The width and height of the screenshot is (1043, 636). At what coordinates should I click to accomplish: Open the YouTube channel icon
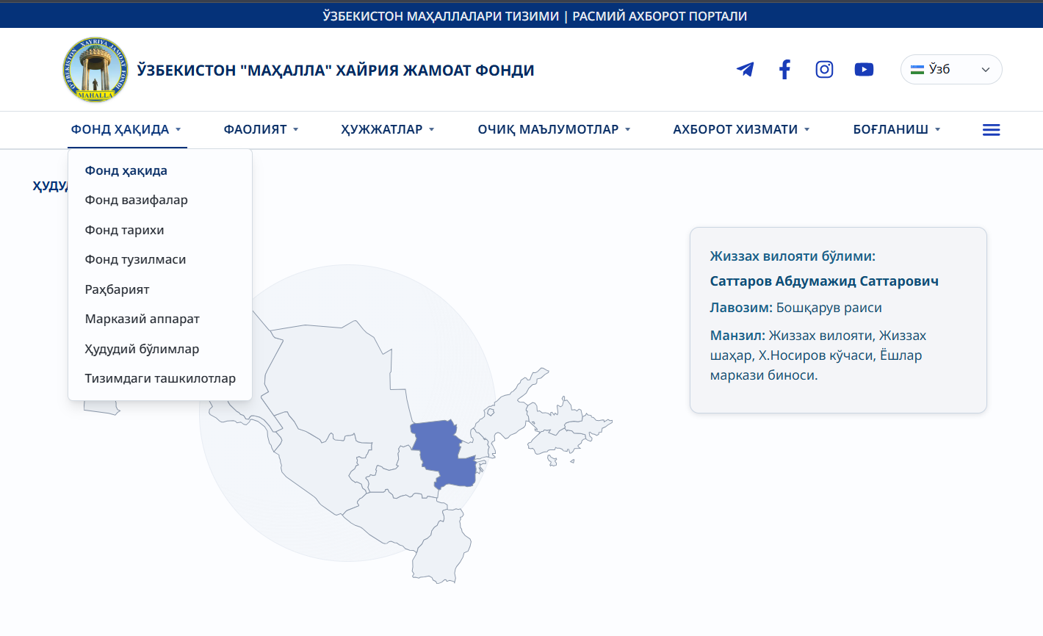tap(864, 70)
